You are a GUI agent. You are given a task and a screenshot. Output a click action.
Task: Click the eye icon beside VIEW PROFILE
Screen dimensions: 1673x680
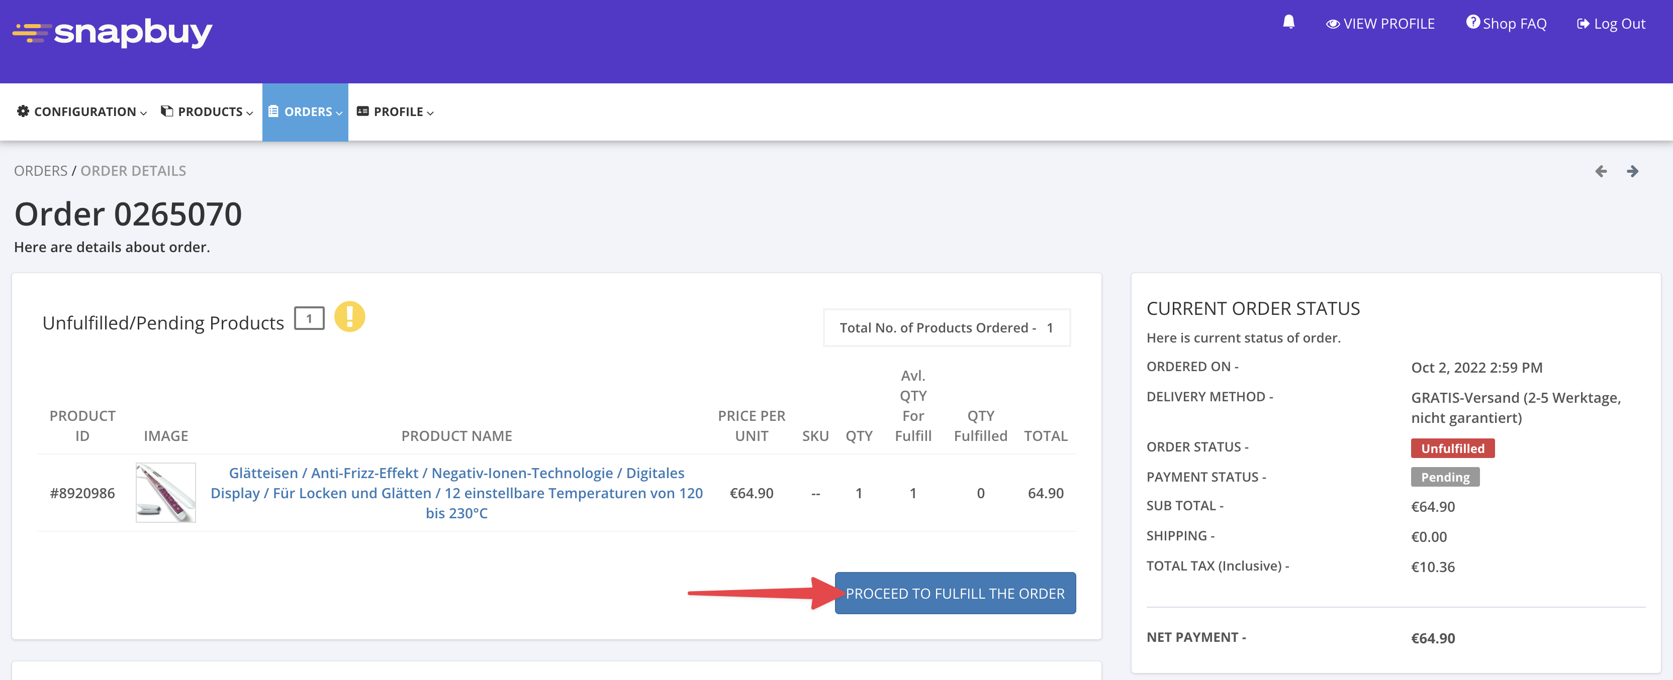[1333, 24]
